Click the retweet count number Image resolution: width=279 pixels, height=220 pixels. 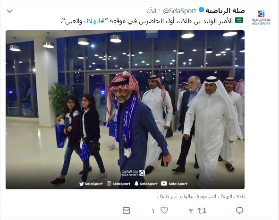point(191,211)
